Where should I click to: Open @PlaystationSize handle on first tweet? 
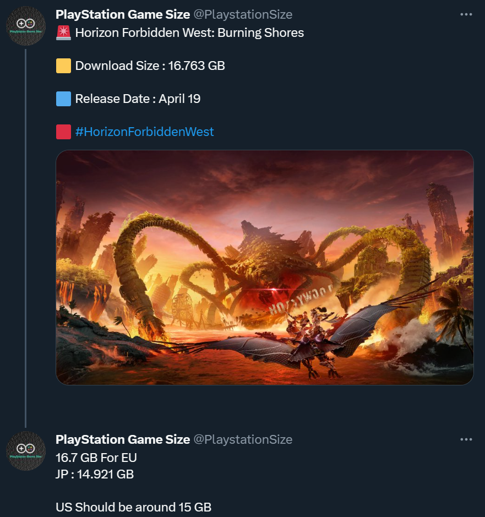(x=243, y=14)
